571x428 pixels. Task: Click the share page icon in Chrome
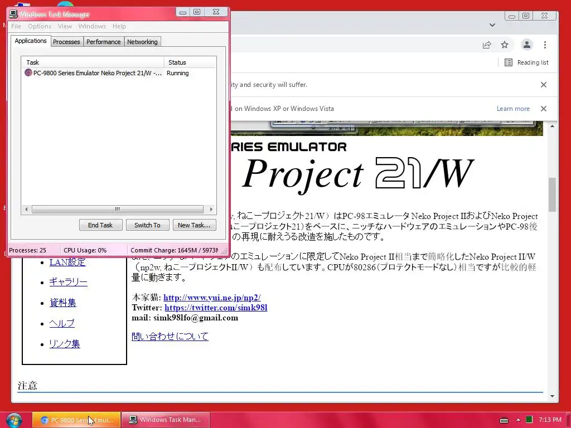click(x=486, y=45)
